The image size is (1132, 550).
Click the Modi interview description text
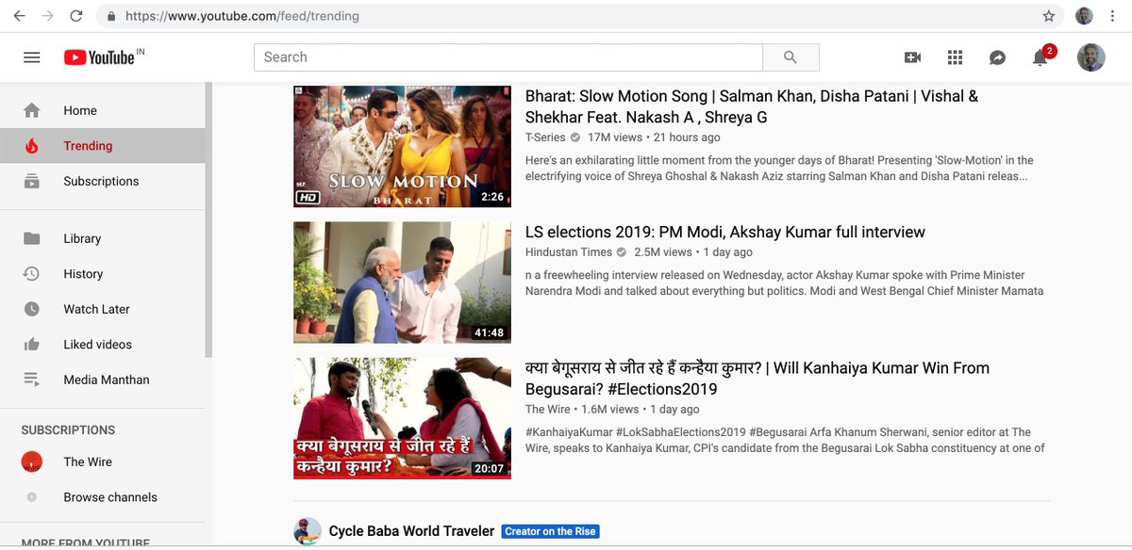pyautogui.click(x=784, y=283)
